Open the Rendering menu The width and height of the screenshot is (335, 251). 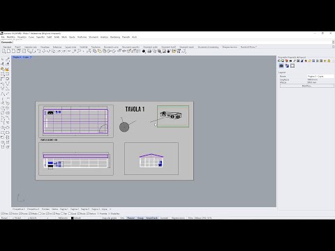pos(115,37)
